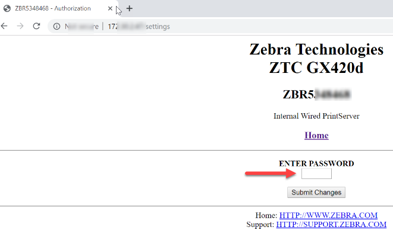Focus the password input field
The width and height of the screenshot is (393, 230).
tap(316, 174)
